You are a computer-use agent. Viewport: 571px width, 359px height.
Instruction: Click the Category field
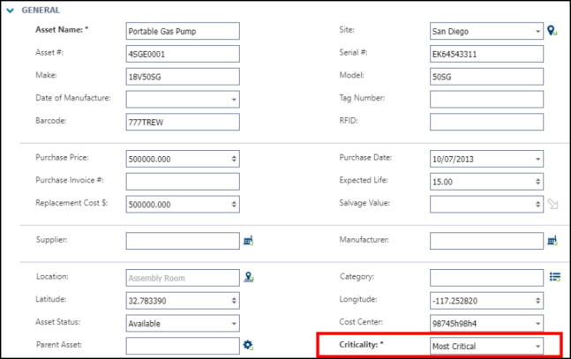click(x=486, y=278)
